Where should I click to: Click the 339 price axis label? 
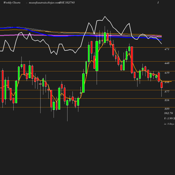click(167, 109)
